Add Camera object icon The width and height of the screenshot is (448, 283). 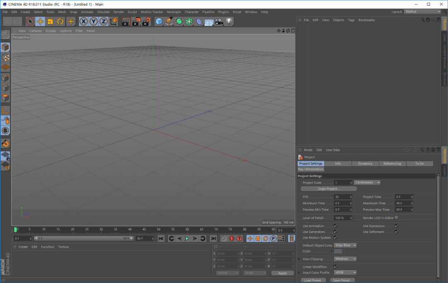[219, 22]
